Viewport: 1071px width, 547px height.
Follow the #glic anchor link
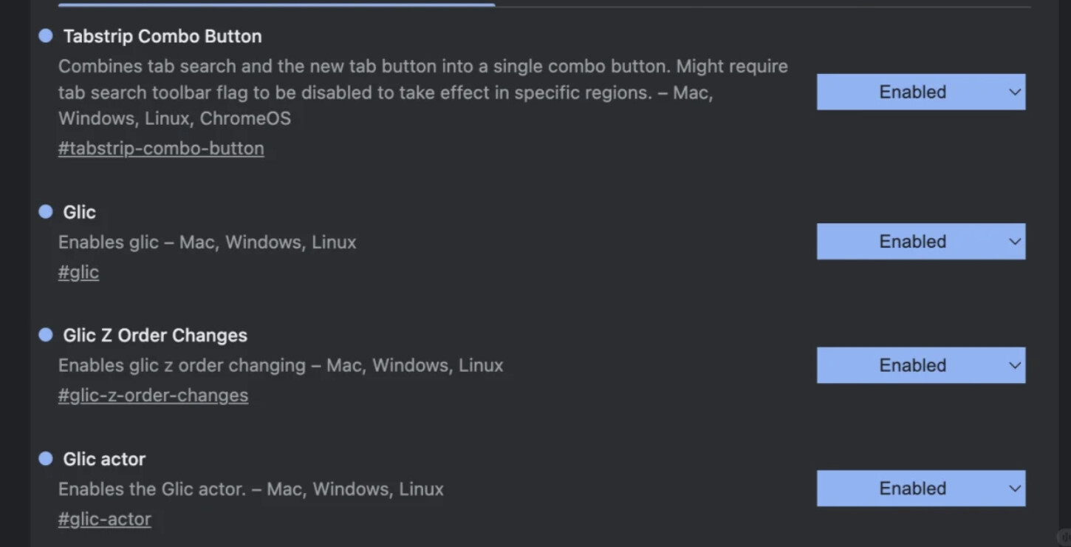[78, 272]
